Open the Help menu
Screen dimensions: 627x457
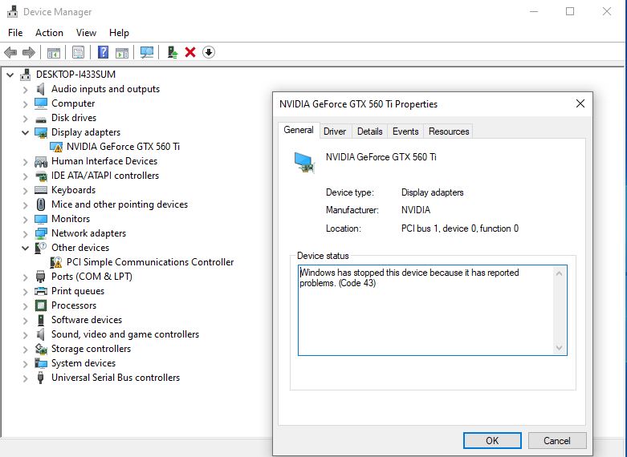point(119,33)
